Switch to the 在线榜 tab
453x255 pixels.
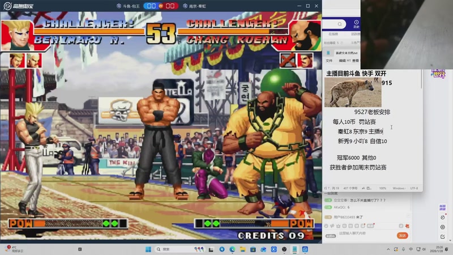(x=333, y=34)
